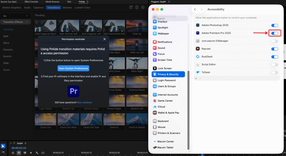286x156 pixels.
Task: Click the timeline marker shield icon
Action: point(31,153)
